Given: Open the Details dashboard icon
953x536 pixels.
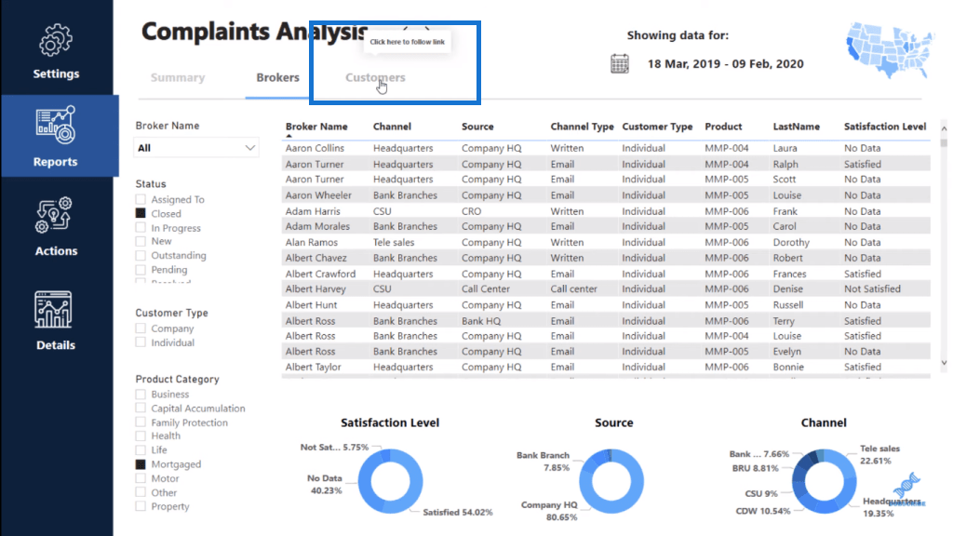Looking at the screenshot, I should [53, 309].
